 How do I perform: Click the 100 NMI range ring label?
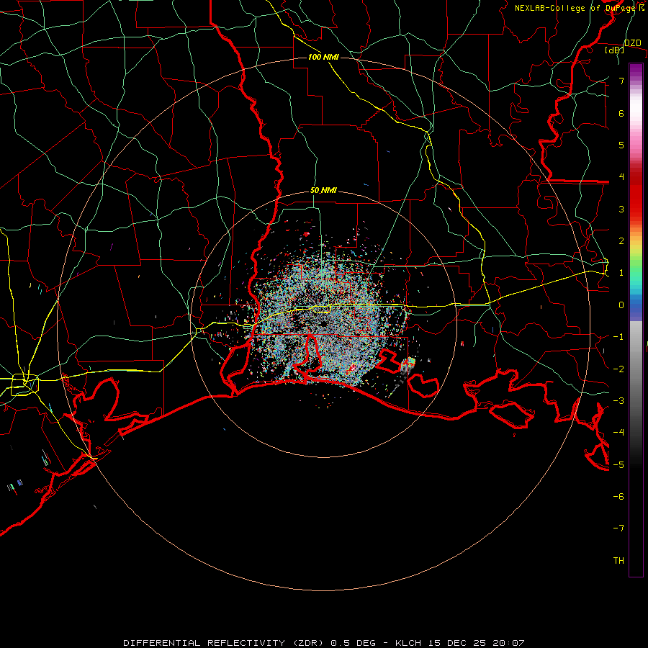(323, 57)
